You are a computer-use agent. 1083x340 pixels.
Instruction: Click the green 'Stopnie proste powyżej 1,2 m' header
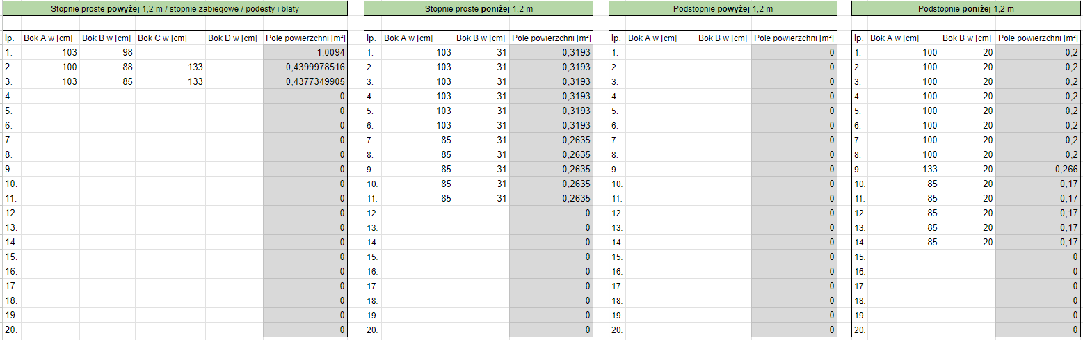pyautogui.click(x=175, y=9)
